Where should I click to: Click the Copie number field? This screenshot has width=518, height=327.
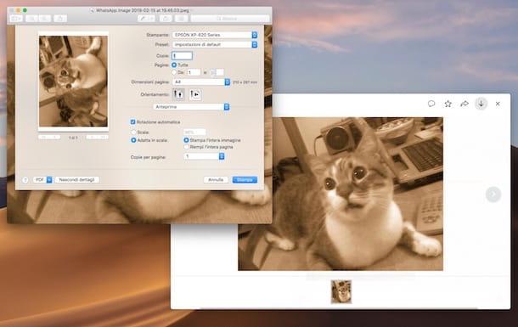tap(182, 55)
